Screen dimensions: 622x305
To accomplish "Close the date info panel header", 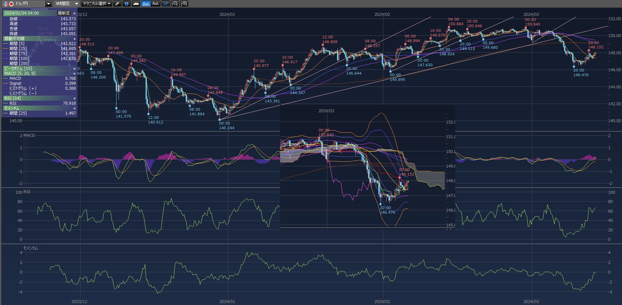I will click(74, 13).
